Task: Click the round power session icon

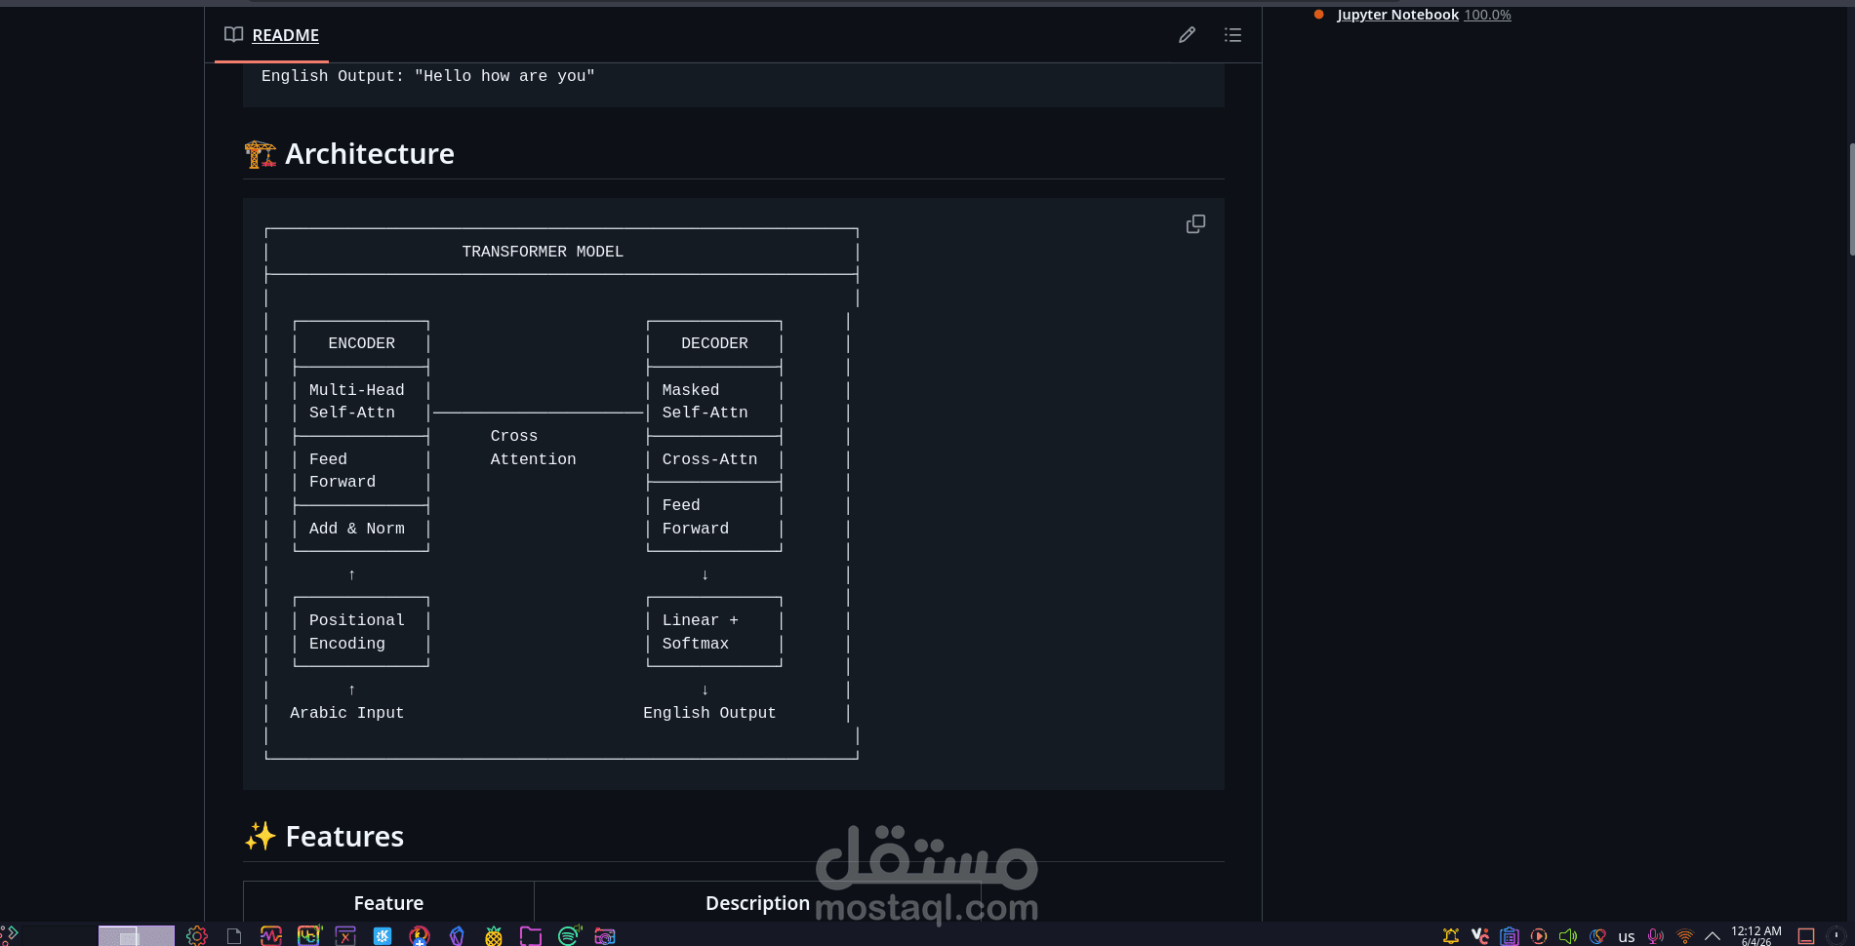Action: pos(1836,935)
